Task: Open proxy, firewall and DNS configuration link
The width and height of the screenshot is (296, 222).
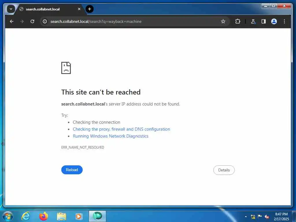Action: point(121,129)
